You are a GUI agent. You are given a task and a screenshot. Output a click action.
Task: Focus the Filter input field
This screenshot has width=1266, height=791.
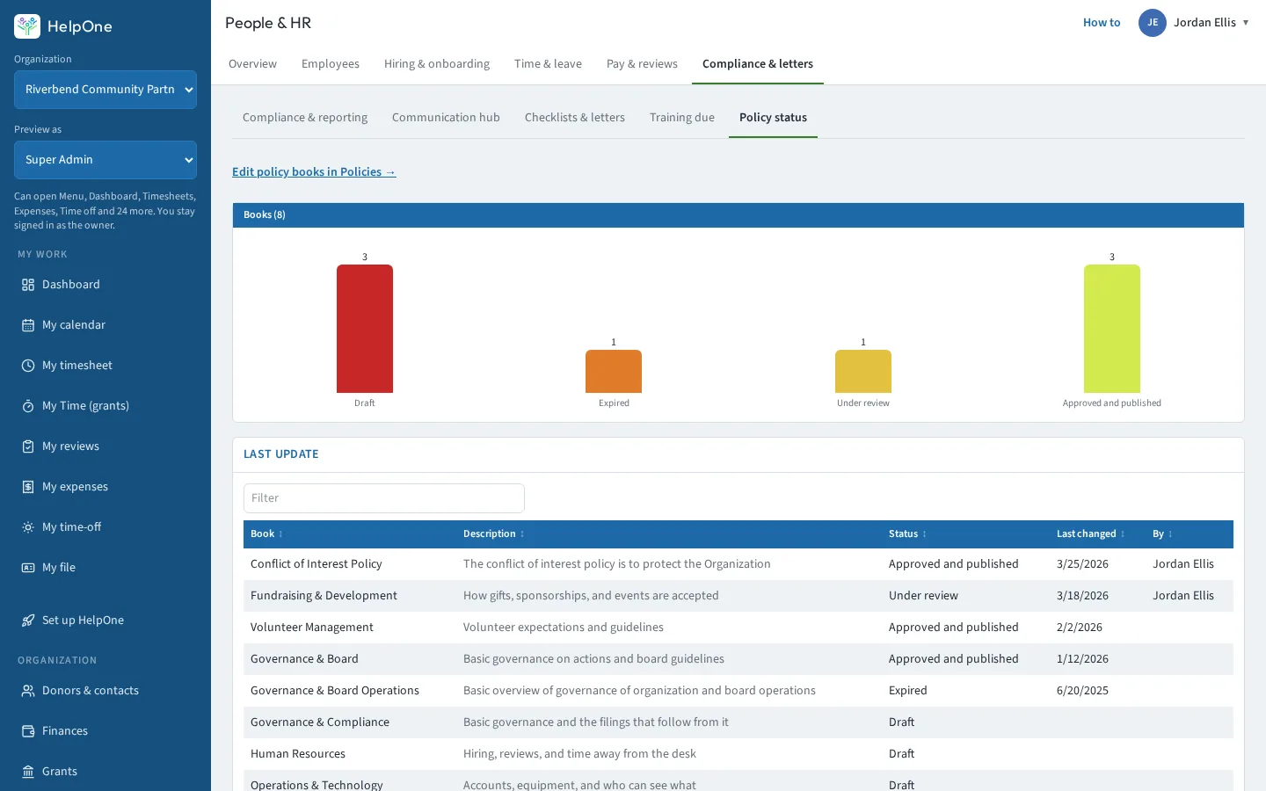(x=384, y=498)
